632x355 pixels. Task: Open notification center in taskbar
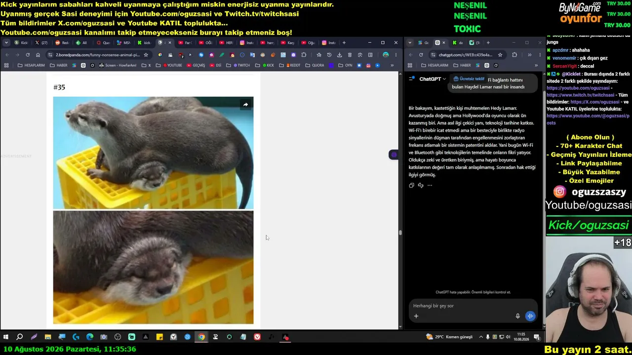537,337
